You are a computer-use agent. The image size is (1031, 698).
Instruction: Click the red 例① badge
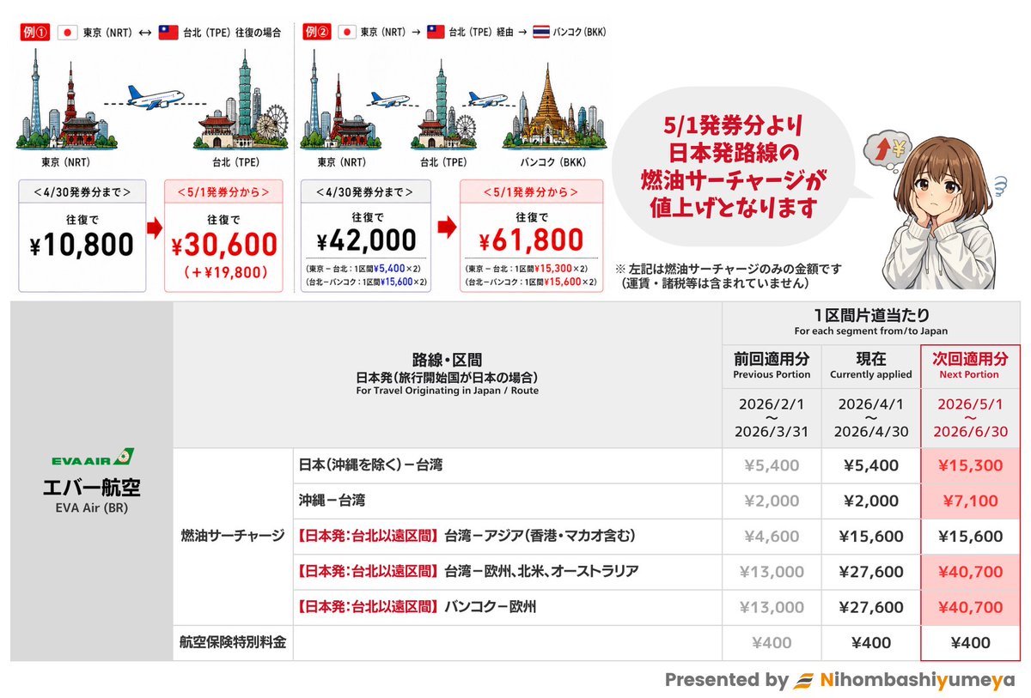tap(35, 33)
